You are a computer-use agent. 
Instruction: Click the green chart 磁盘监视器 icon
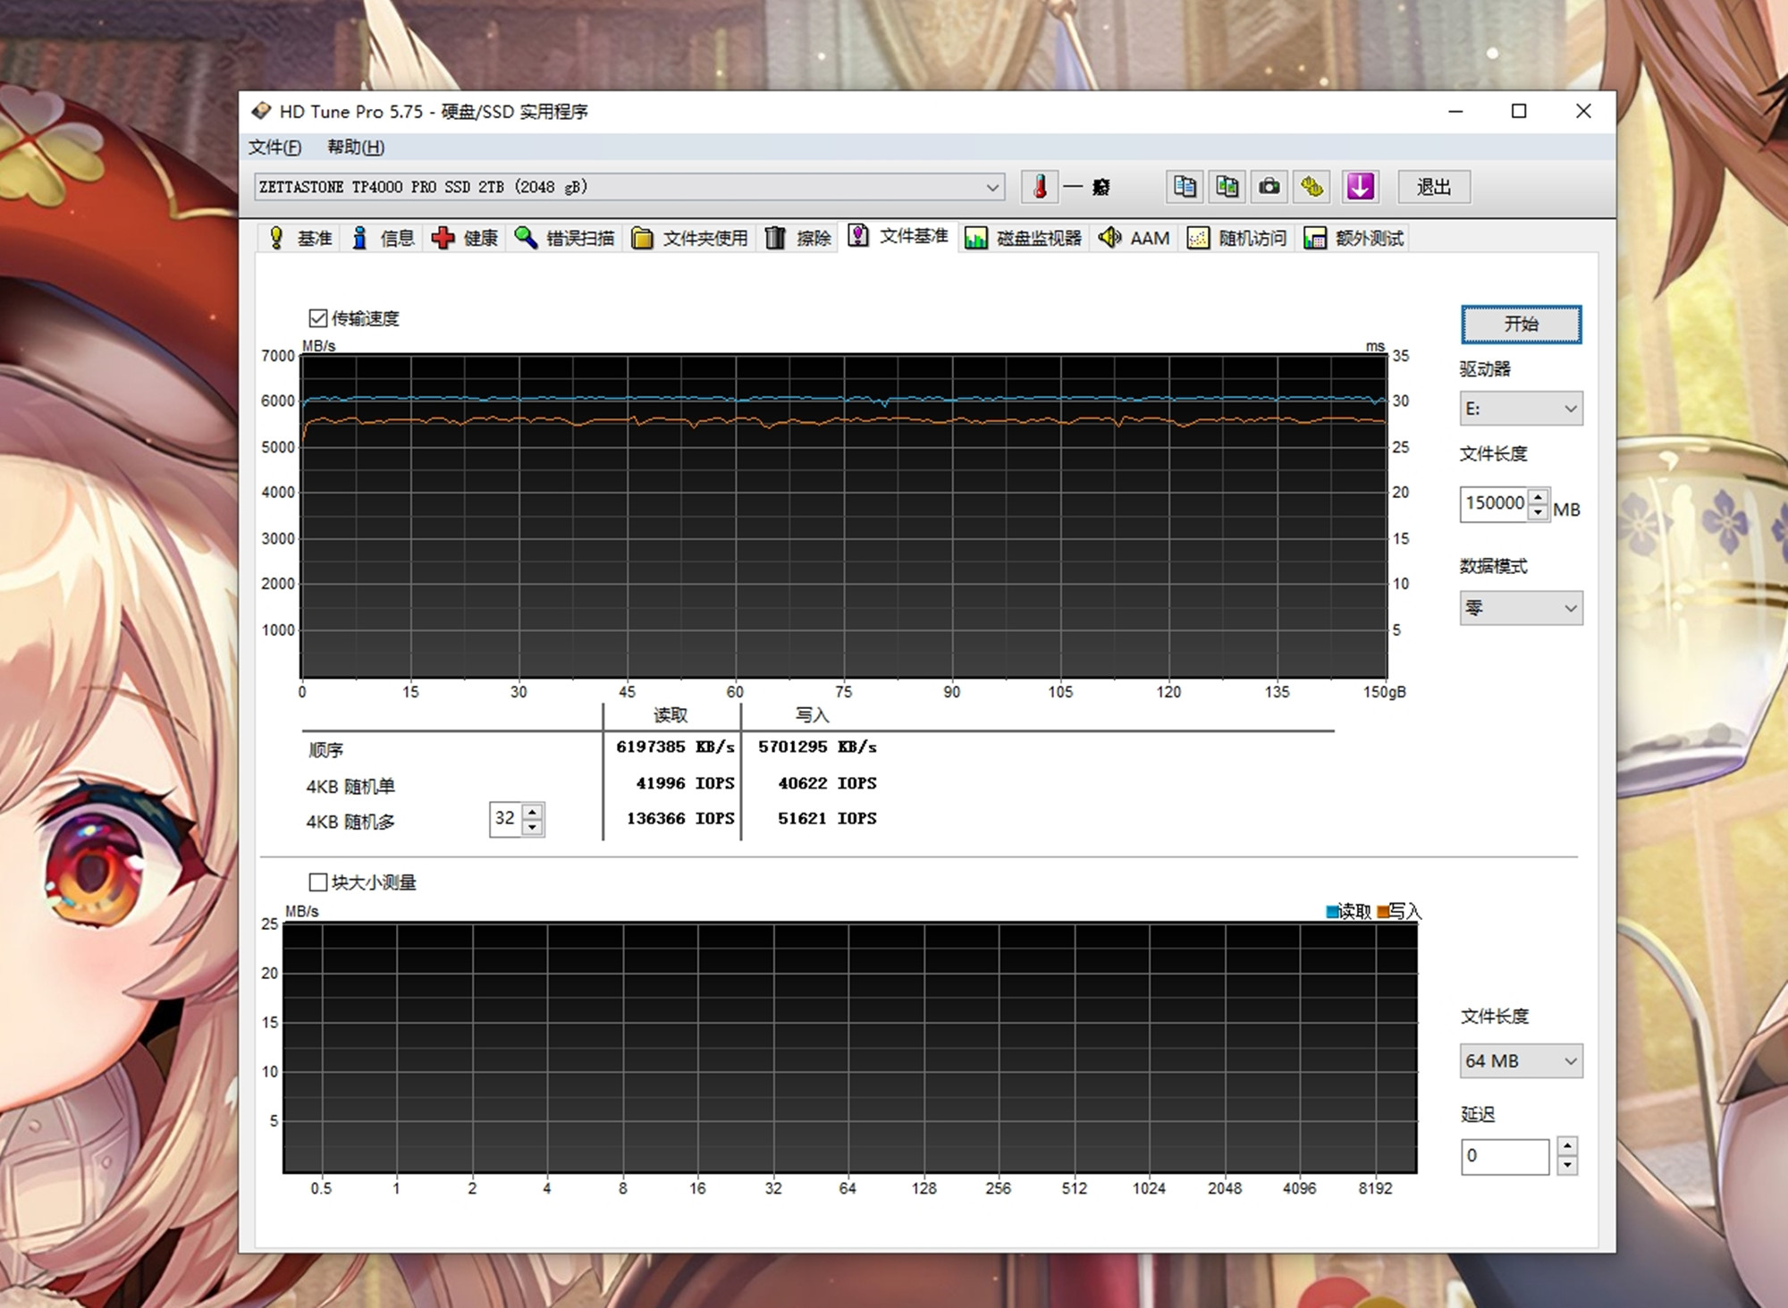(x=976, y=238)
